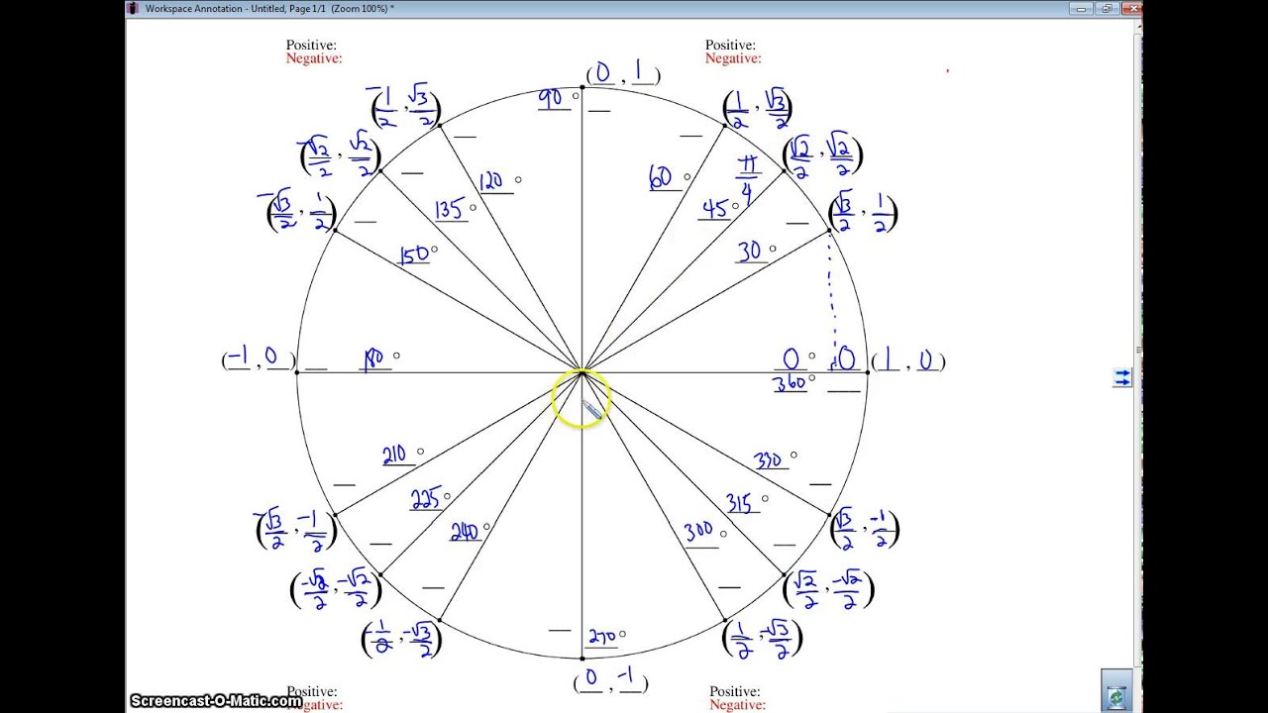
Task: Click the handwritten 30 degree label
Action: coord(750,252)
